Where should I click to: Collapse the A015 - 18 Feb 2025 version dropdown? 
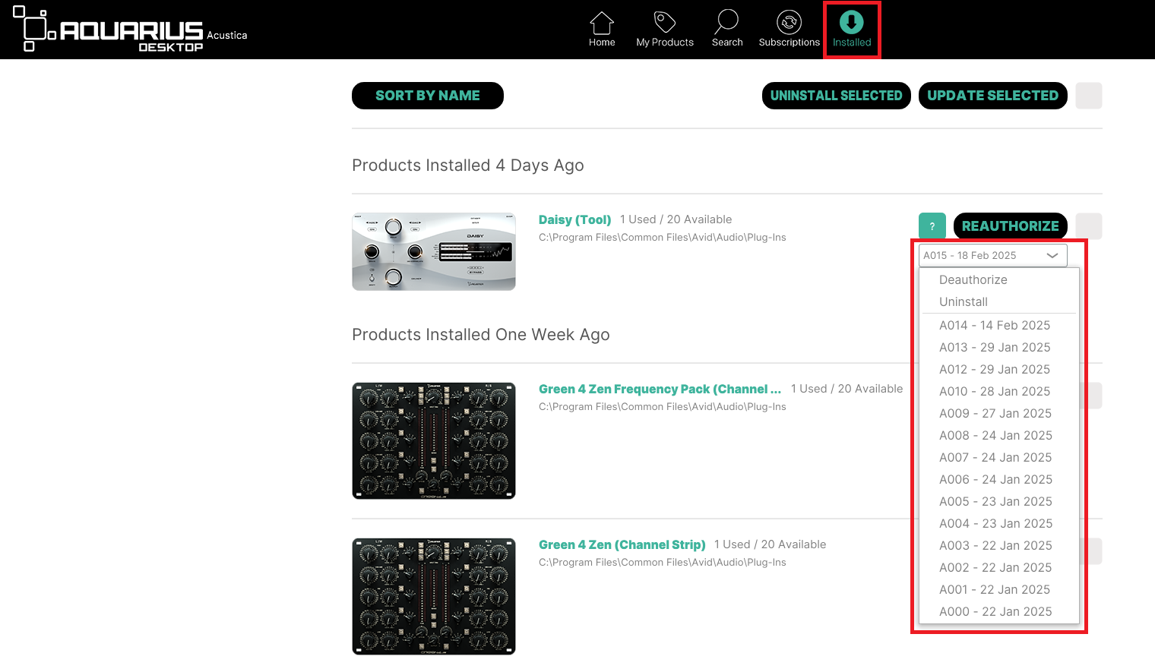coord(993,255)
